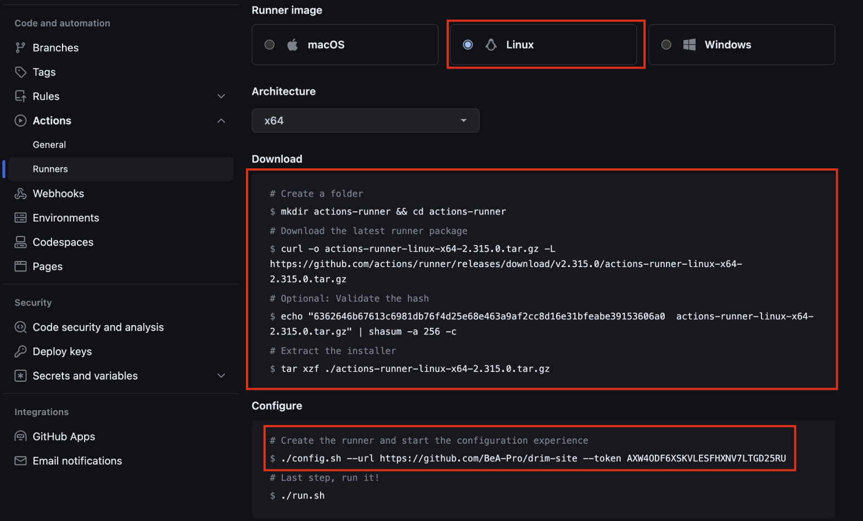
Task: Click the Webhooks icon
Action: (x=20, y=194)
